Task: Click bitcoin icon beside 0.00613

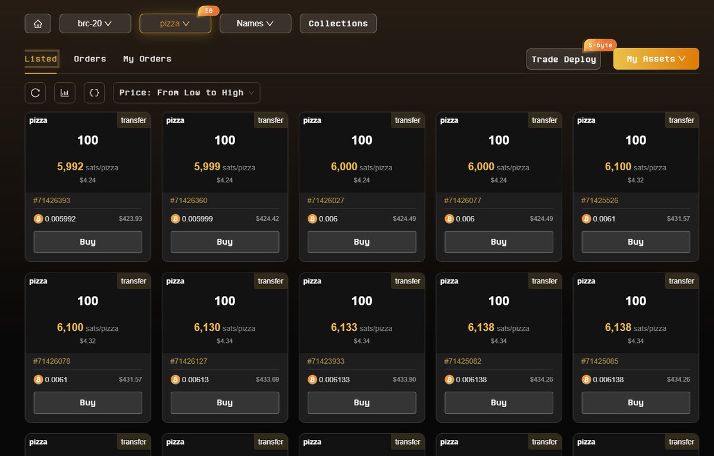Action: tap(175, 380)
